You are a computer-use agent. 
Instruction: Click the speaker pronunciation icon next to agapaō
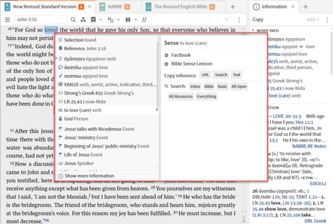[302, 47]
